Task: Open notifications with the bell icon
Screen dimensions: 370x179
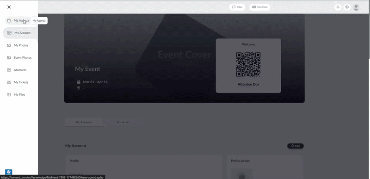Action: pos(338,7)
